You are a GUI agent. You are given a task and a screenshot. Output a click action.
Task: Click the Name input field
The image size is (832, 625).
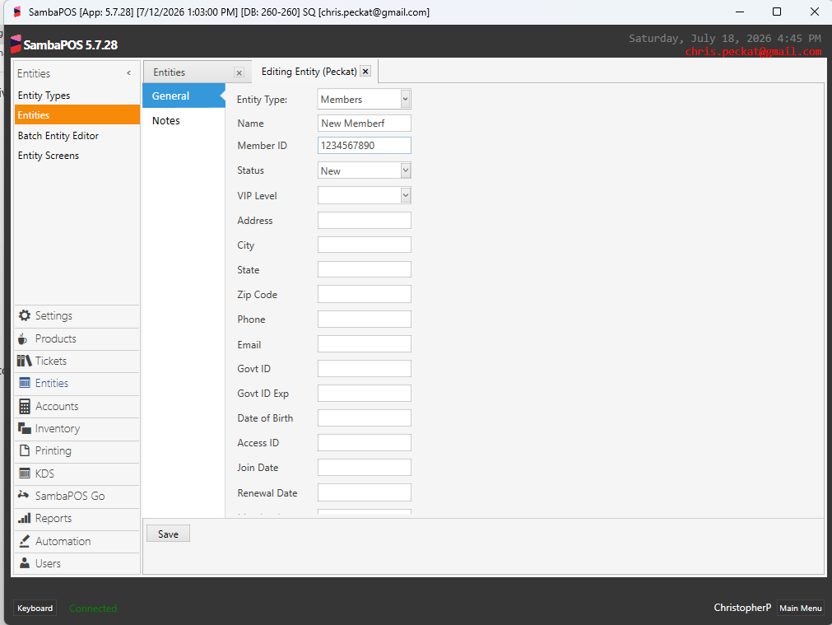[365, 124]
